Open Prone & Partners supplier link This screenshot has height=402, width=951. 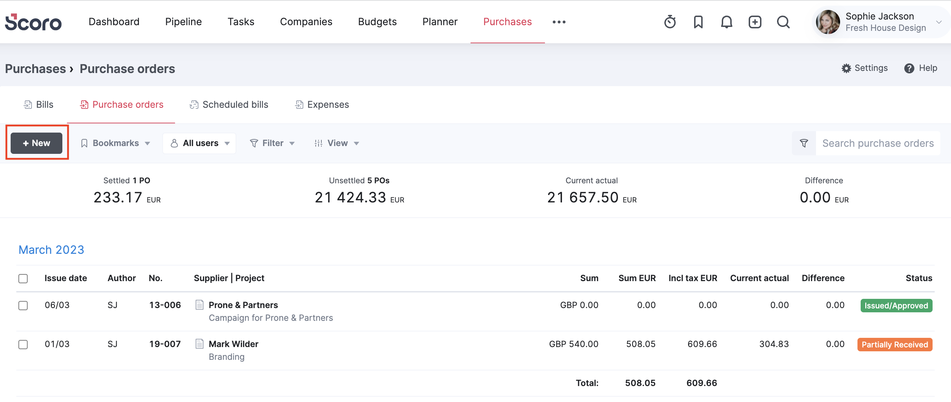243,305
